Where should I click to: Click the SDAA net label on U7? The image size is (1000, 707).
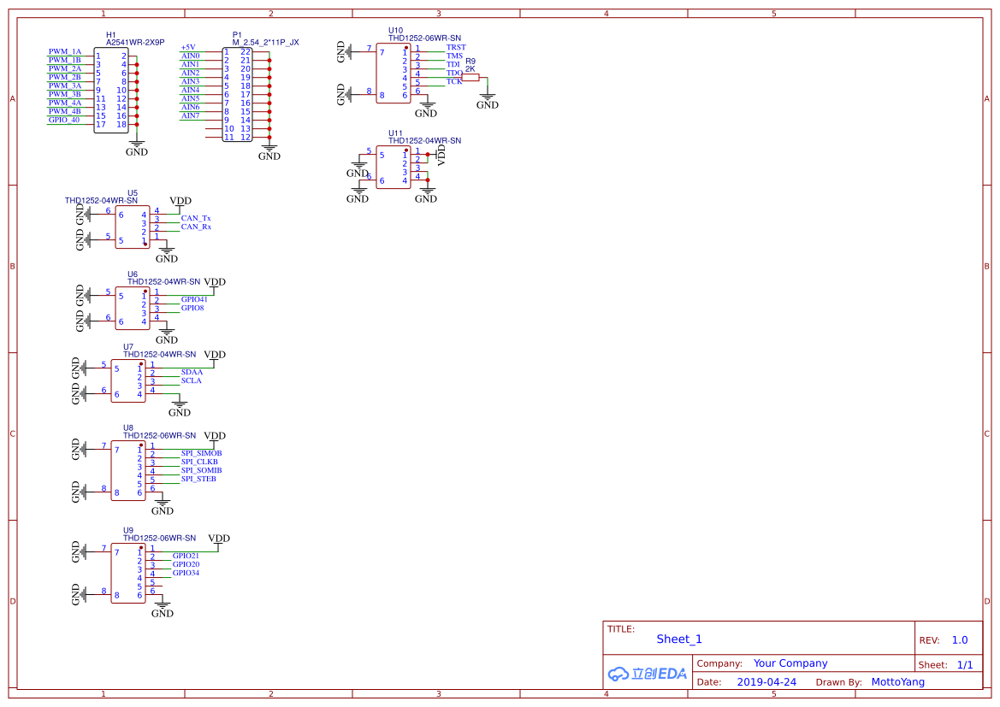coord(192,372)
